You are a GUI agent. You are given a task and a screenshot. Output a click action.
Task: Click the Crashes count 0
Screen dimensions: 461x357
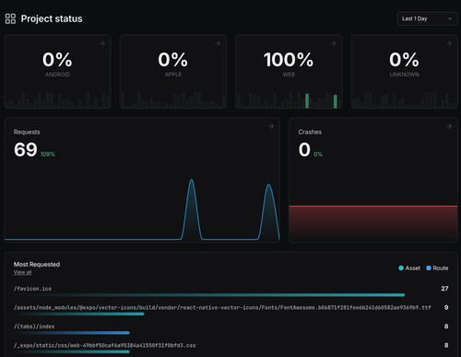coord(304,149)
